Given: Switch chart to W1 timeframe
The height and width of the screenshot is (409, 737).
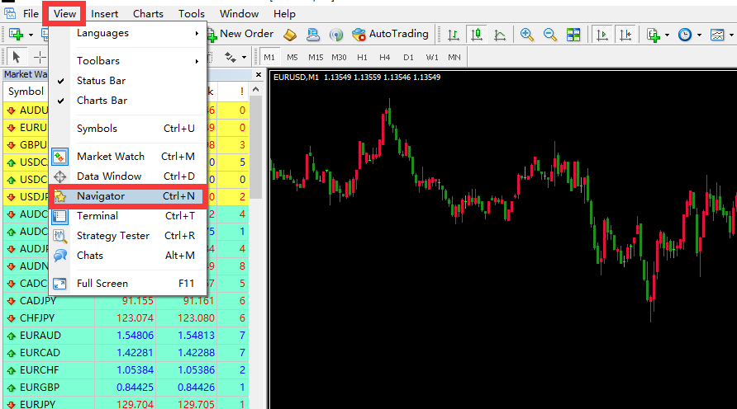Looking at the screenshot, I should 432,57.
